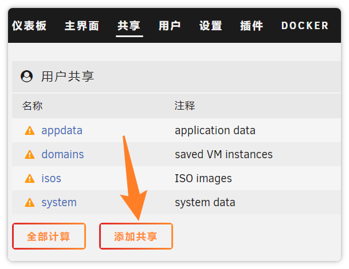
Task: Open the appdata share link
Action: [62, 131]
